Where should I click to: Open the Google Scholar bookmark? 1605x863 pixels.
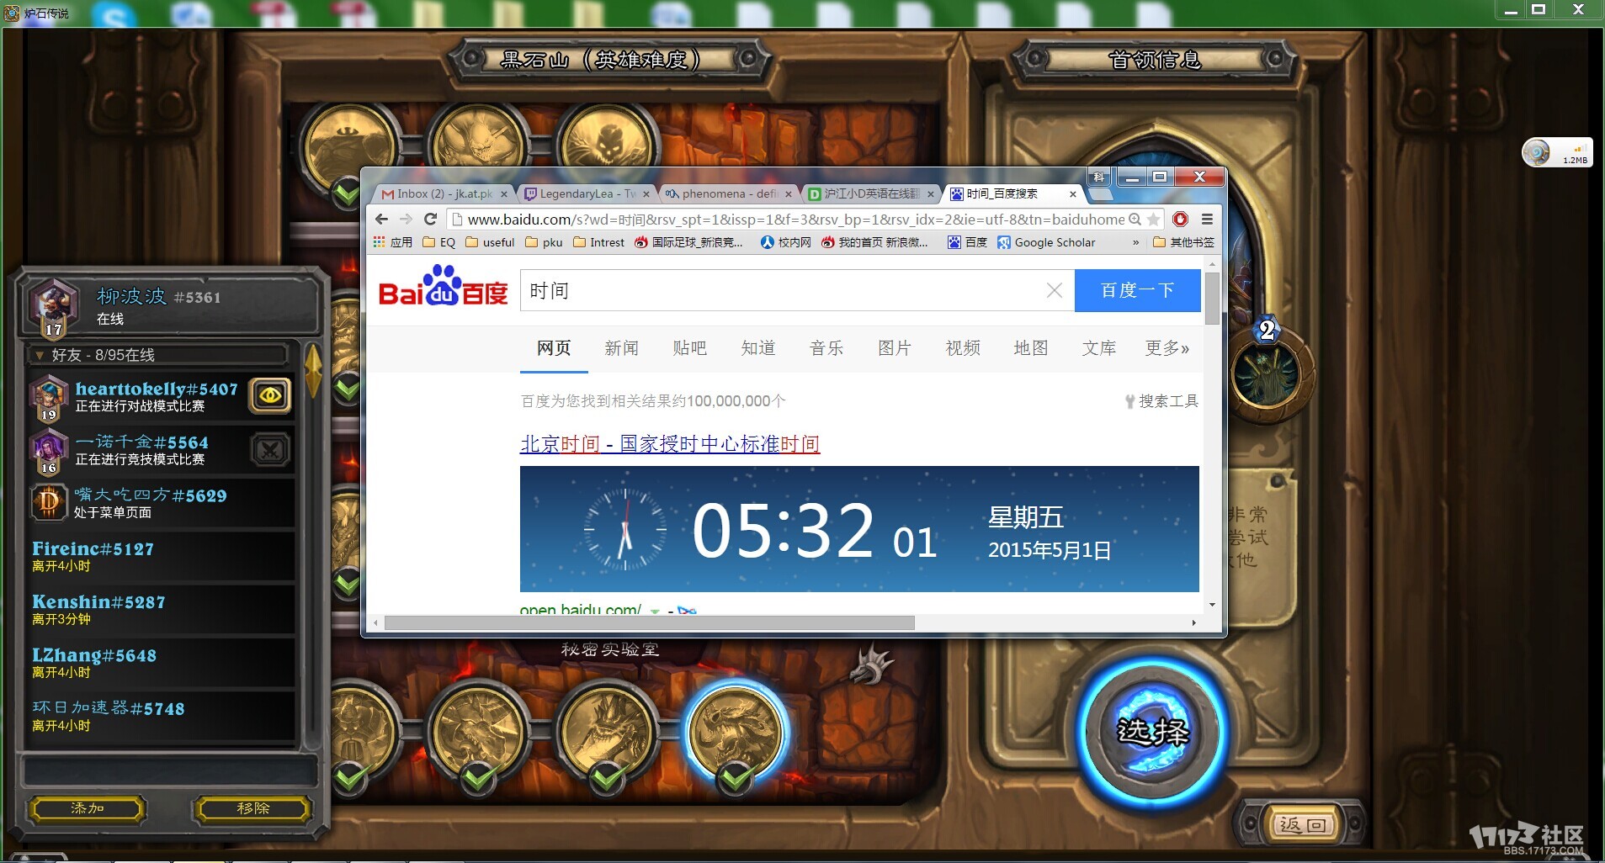point(1046,242)
